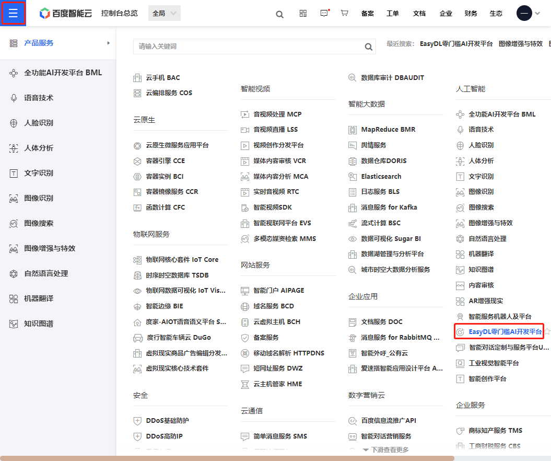The image size is (551, 461).
Task: Open the shopping cart icon
Action: pos(344,14)
